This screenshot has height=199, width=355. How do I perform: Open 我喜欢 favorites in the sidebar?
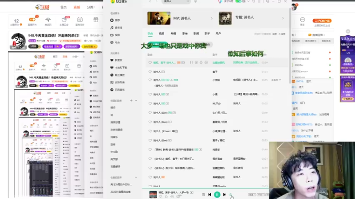point(116,60)
